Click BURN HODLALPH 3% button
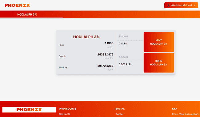 [159, 63]
